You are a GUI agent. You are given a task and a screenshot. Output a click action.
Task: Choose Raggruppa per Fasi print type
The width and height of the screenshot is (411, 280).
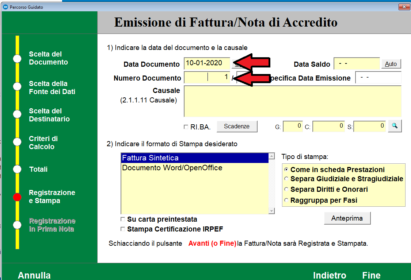(x=286, y=200)
